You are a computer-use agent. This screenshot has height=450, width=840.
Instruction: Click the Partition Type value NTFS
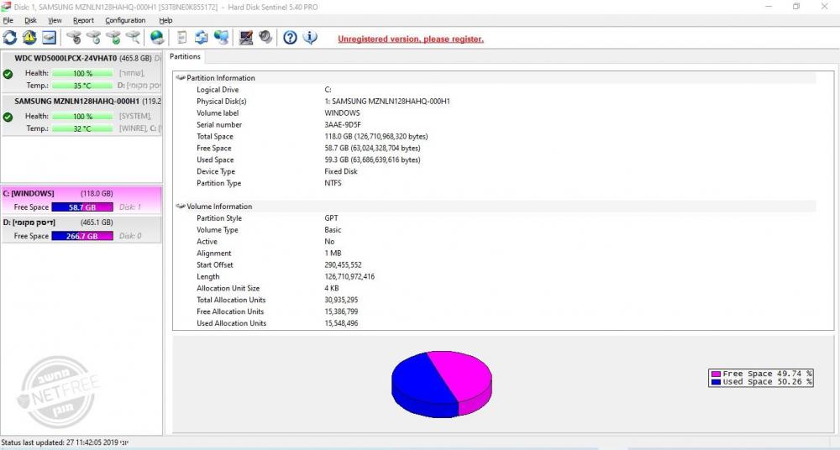[x=333, y=183]
